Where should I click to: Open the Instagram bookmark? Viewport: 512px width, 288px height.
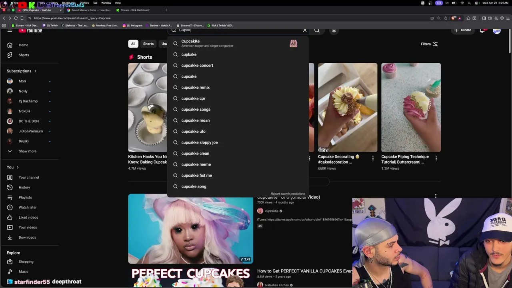tap(132, 26)
